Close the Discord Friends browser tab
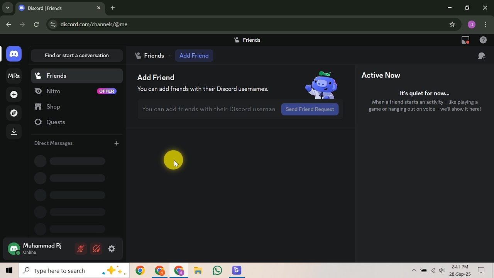Screen dimensions: 494x278 tap(99, 8)
